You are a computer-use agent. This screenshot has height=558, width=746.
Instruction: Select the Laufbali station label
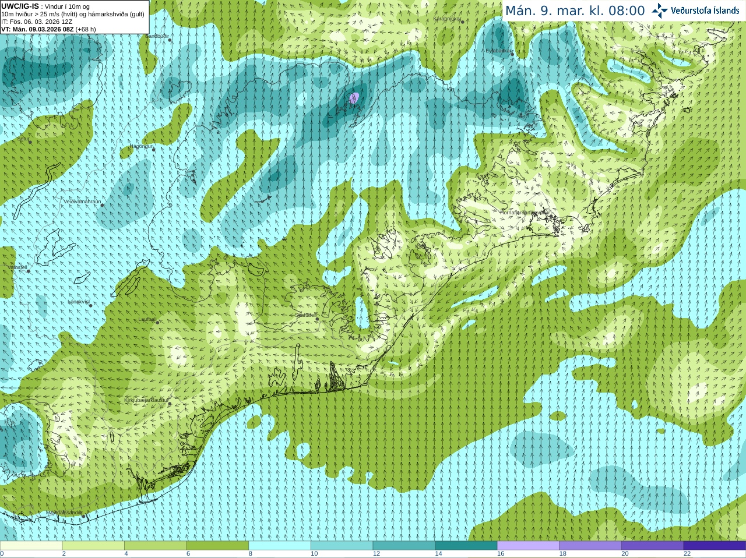pos(147,319)
